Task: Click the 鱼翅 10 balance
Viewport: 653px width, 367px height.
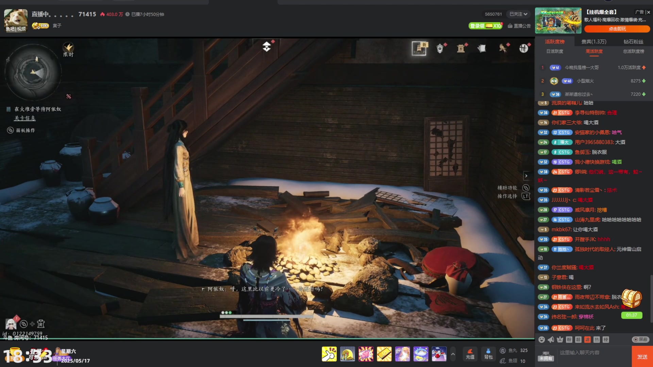Action: (x=513, y=361)
